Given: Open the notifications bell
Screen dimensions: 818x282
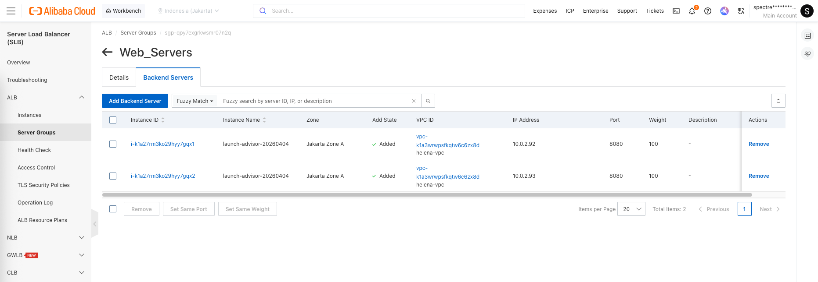Looking at the screenshot, I should 692,11.
